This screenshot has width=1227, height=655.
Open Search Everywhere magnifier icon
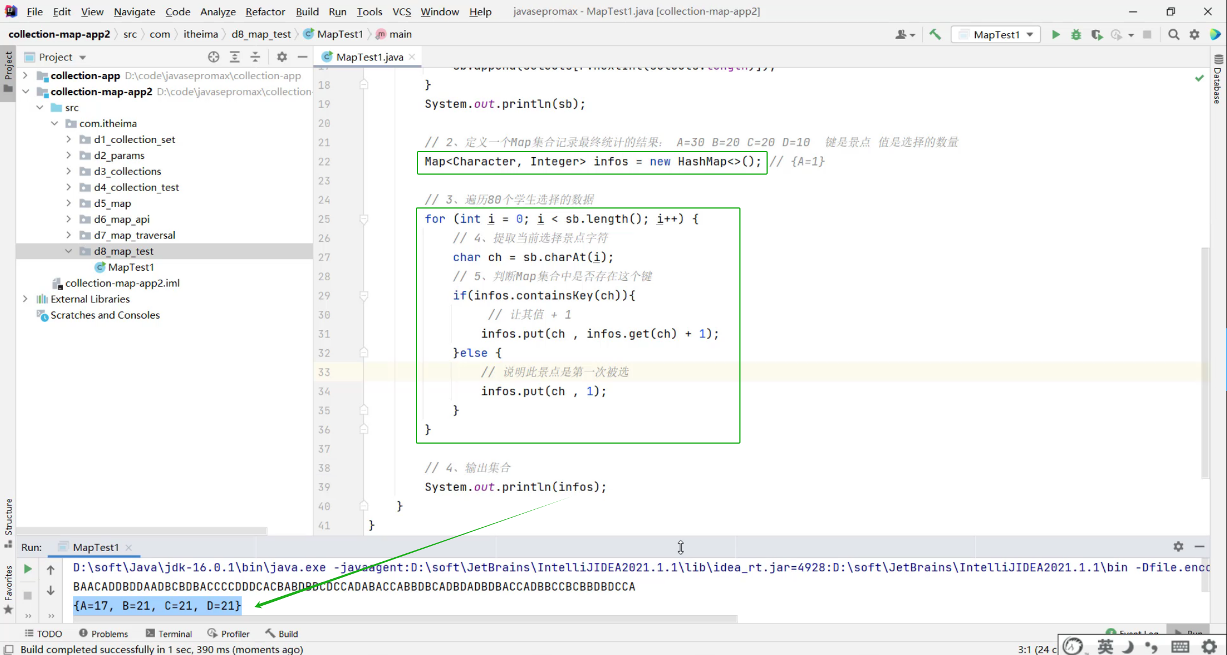1174,34
